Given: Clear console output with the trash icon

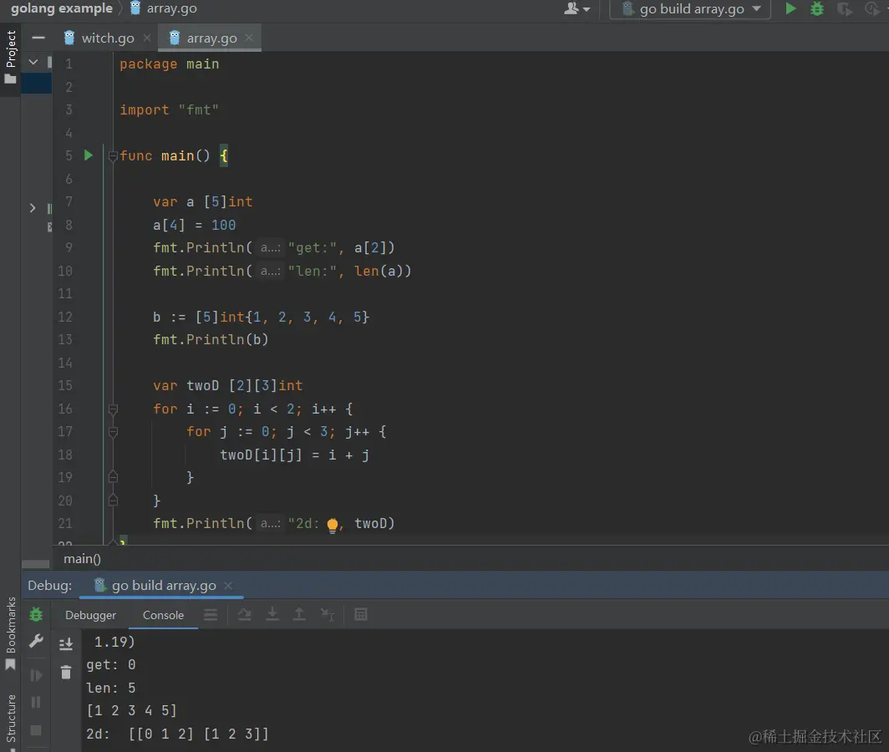Looking at the screenshot, I should coord(66,672).
